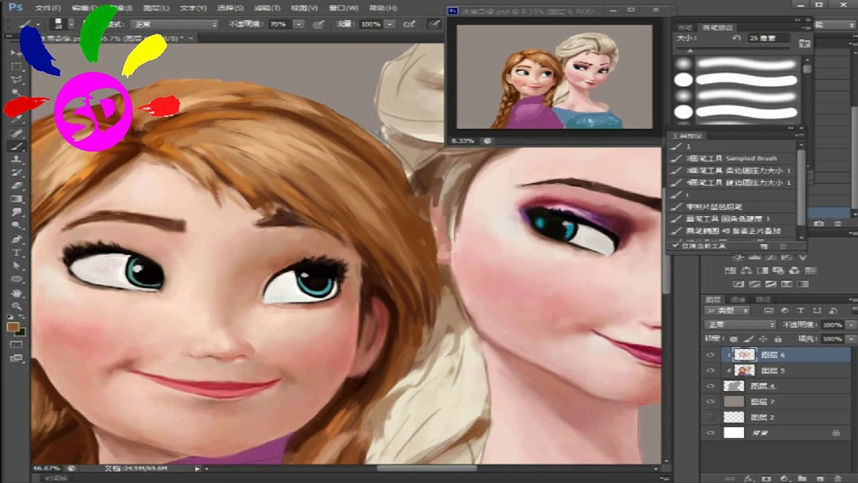Toggle current-tool-only checkbox in tool presets
Image resolution: width=858 pixels, height=483 pixels.
coord(677,246)
